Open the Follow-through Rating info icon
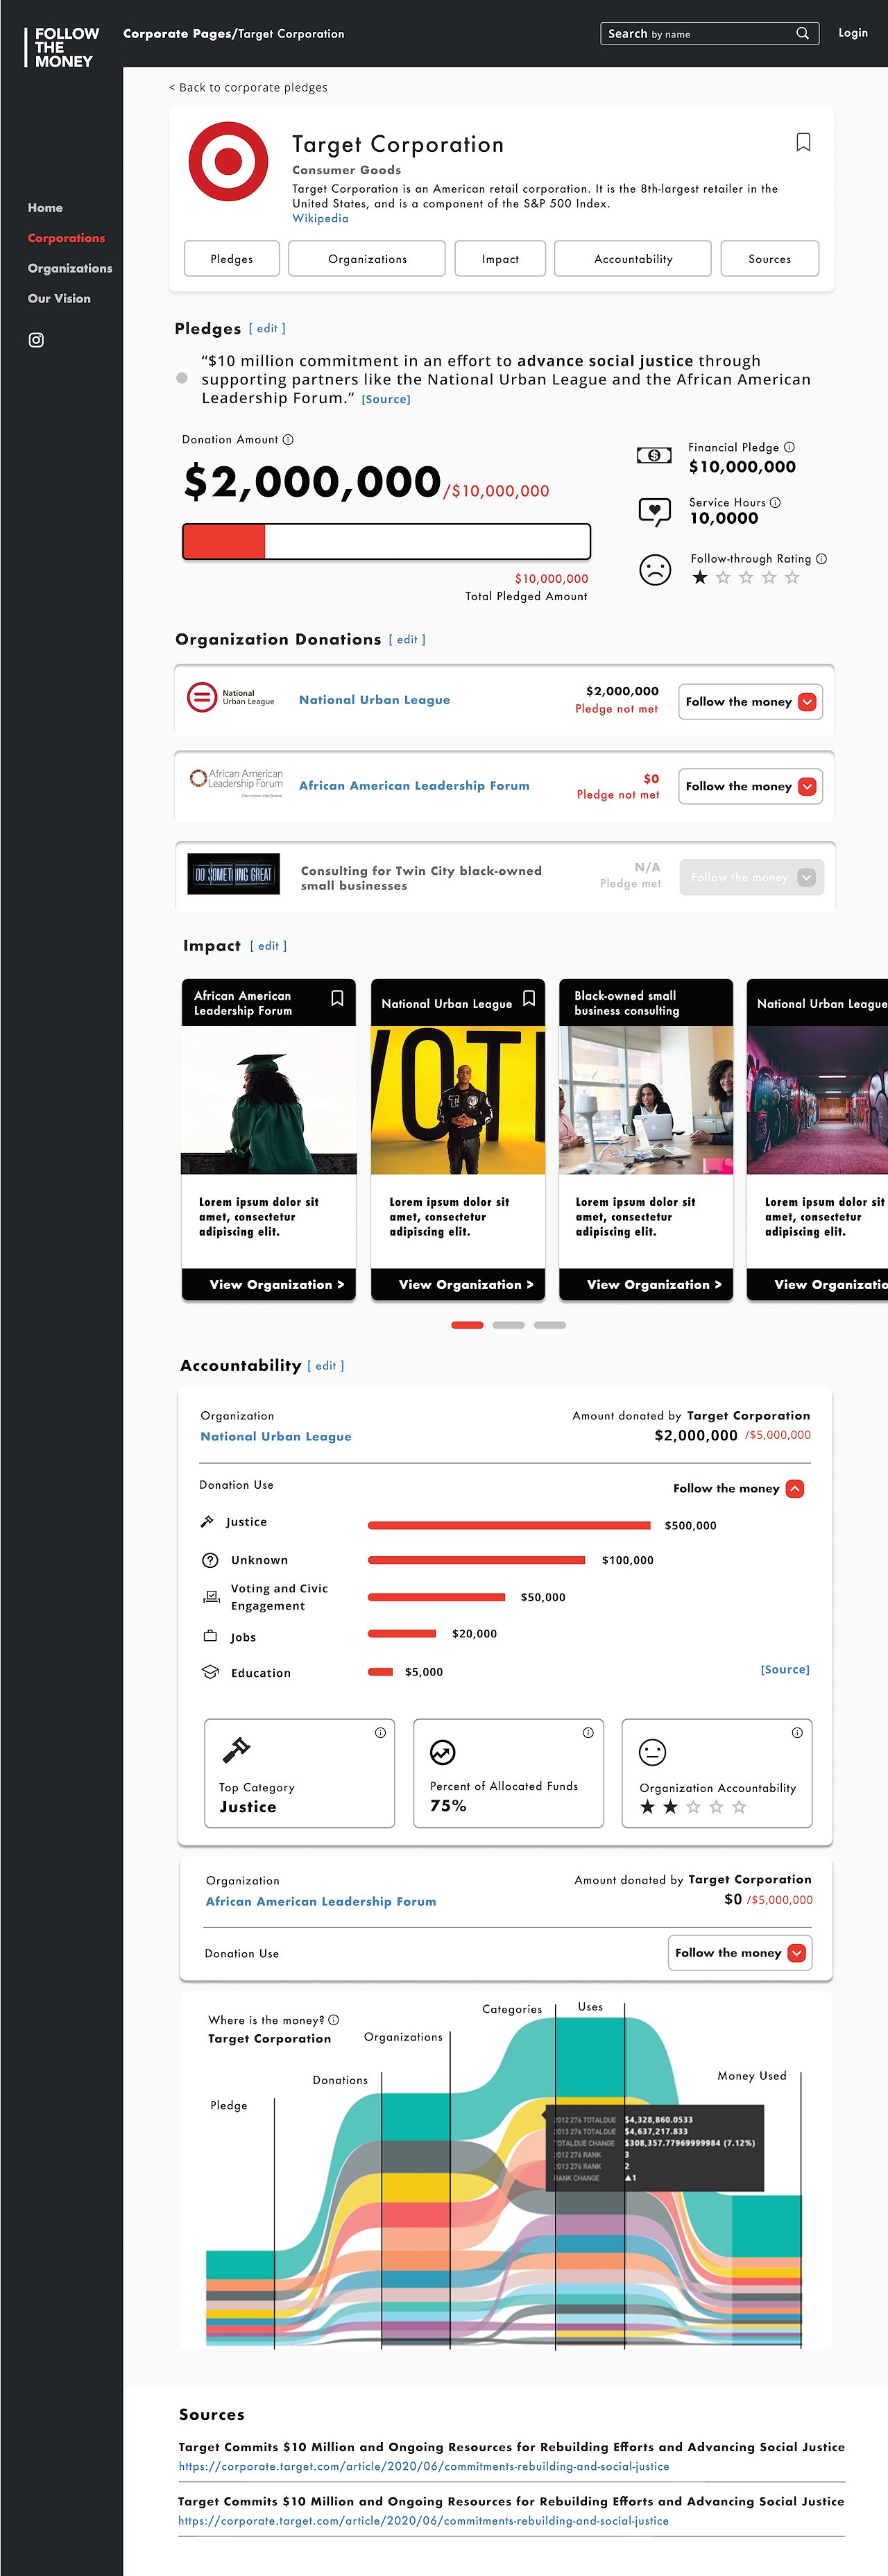The height and width of the screenshot is (2576, 888). [821, 559]
